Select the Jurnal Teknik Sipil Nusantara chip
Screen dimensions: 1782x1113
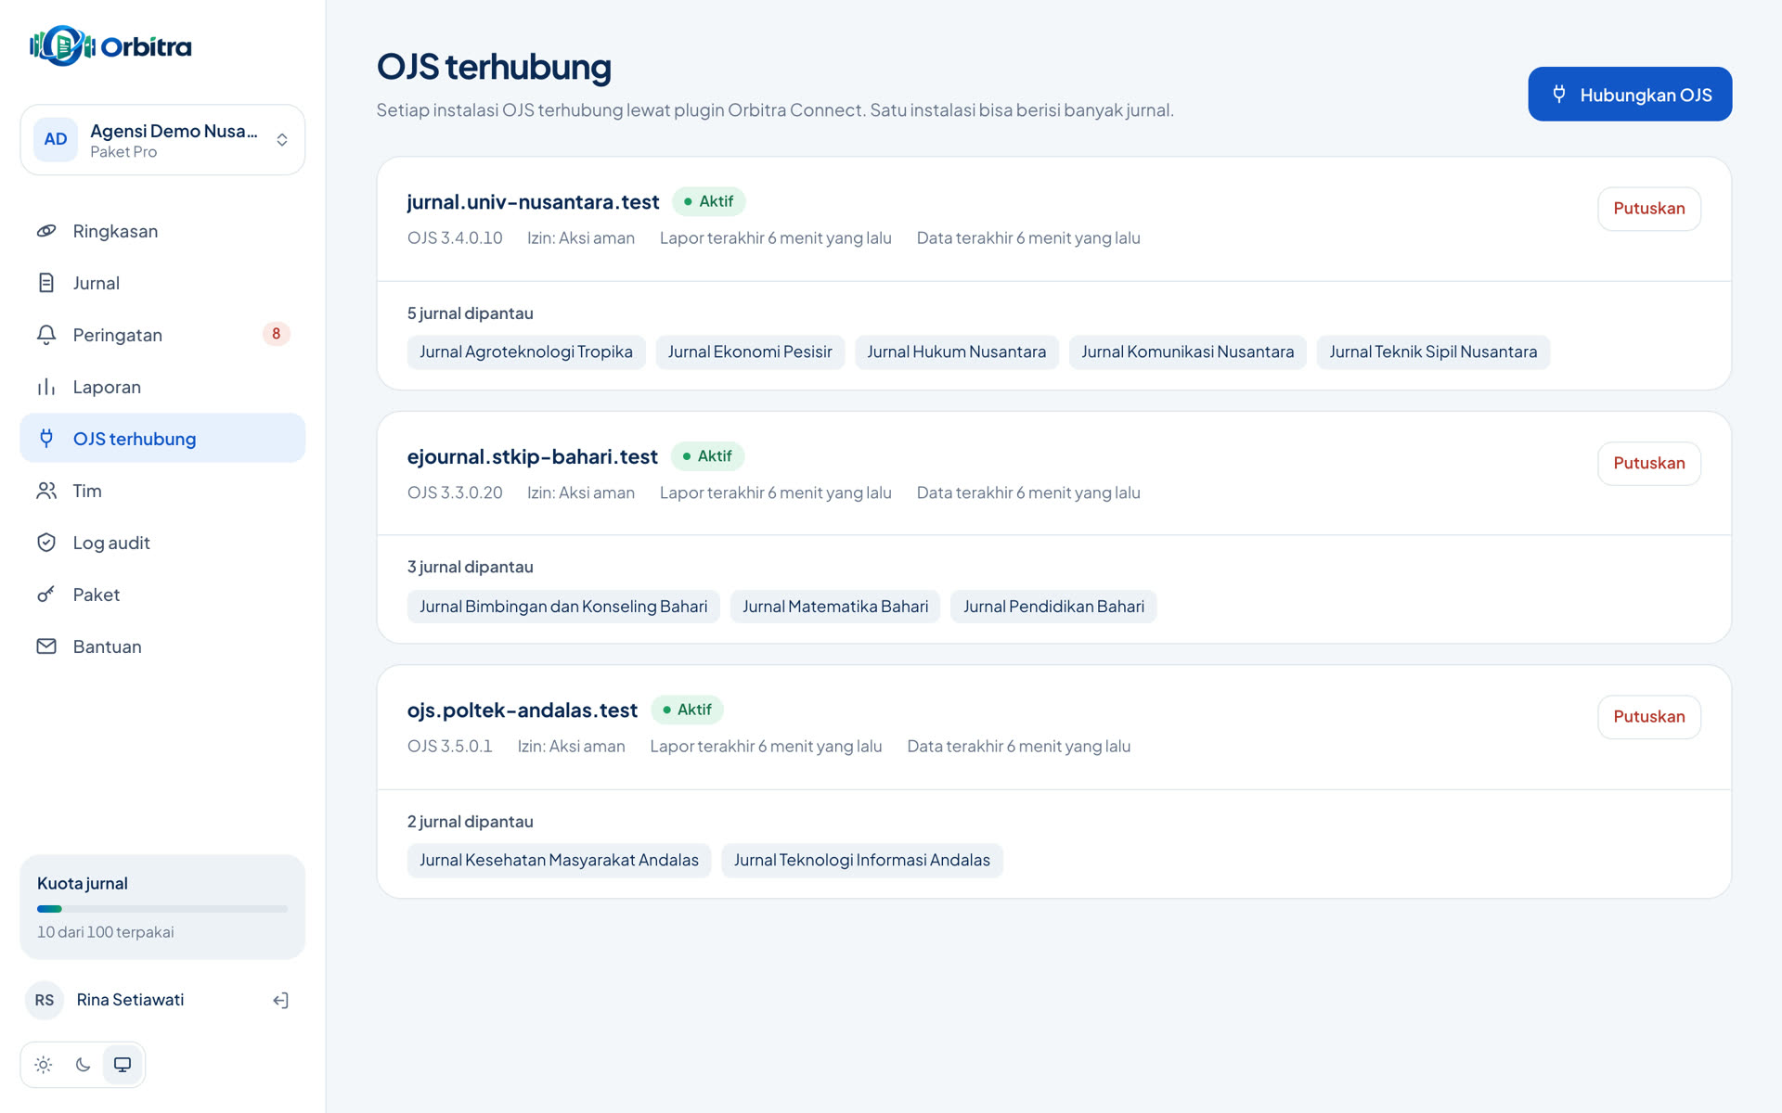1433,352
